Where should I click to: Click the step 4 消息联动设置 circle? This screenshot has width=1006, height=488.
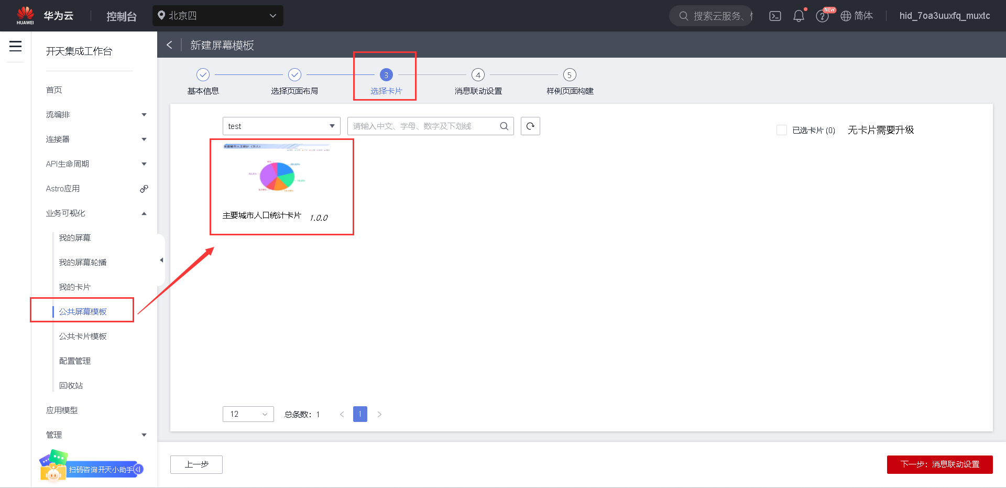tap(478, 75)
